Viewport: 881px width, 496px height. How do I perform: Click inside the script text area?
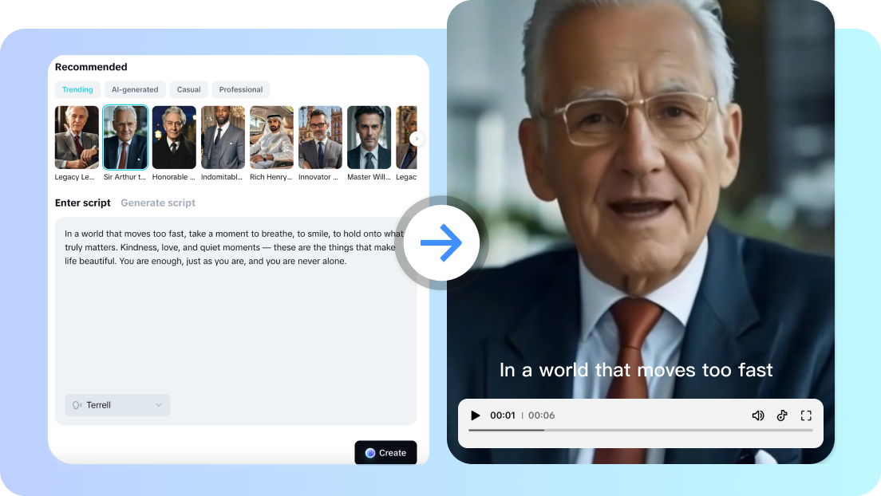(x=236, y=321)
